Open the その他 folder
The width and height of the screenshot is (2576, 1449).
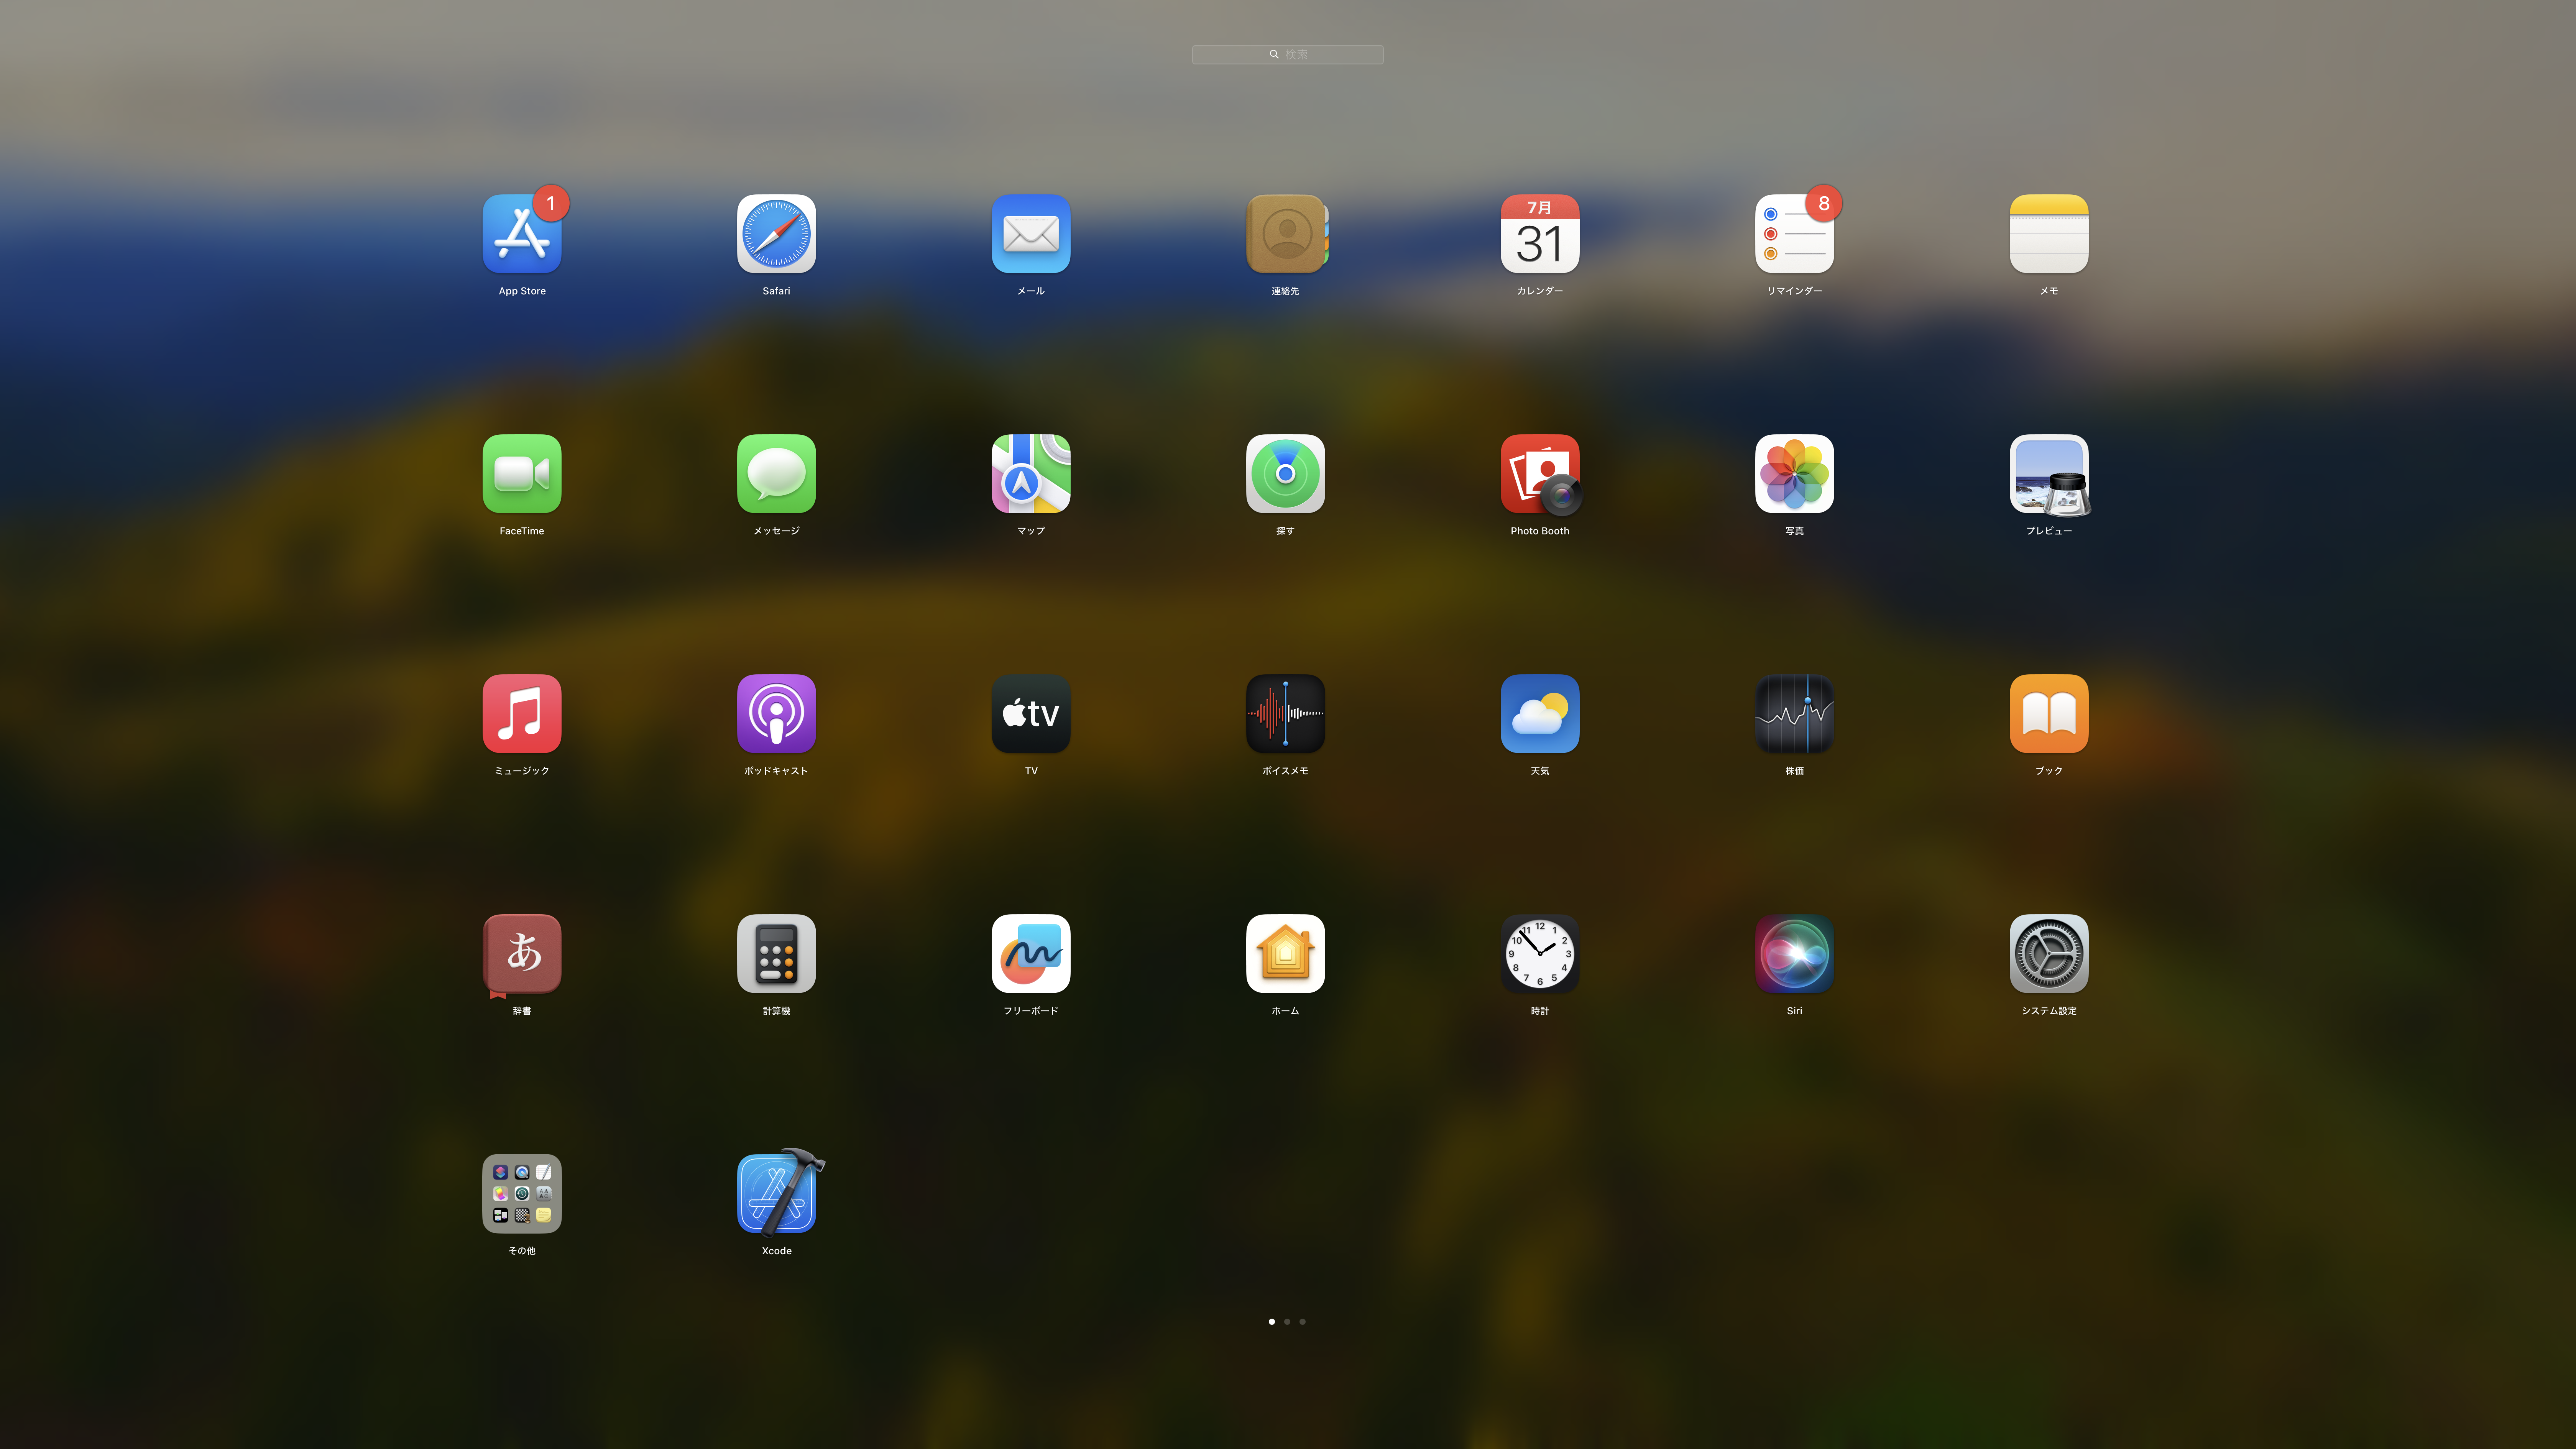[x=522, y=1194]
